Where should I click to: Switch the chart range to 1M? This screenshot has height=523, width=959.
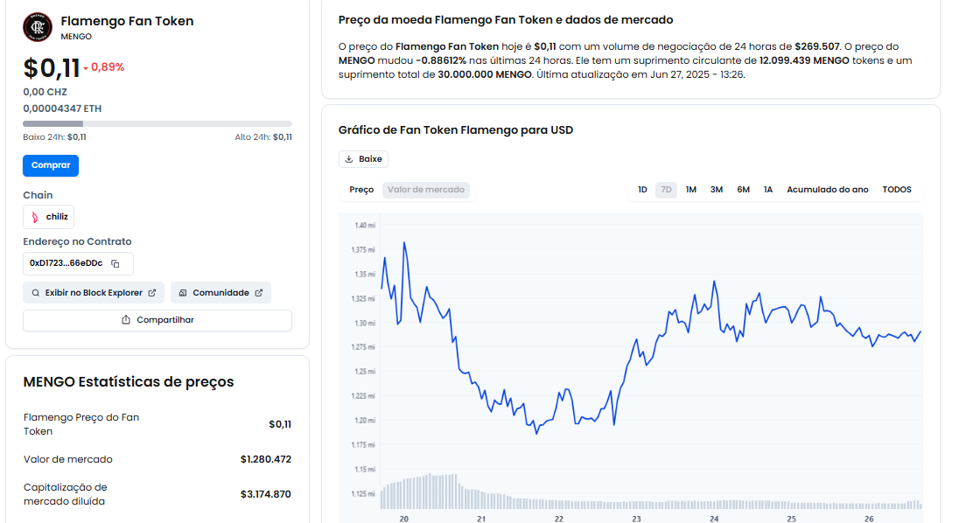[x=691, y=190]
